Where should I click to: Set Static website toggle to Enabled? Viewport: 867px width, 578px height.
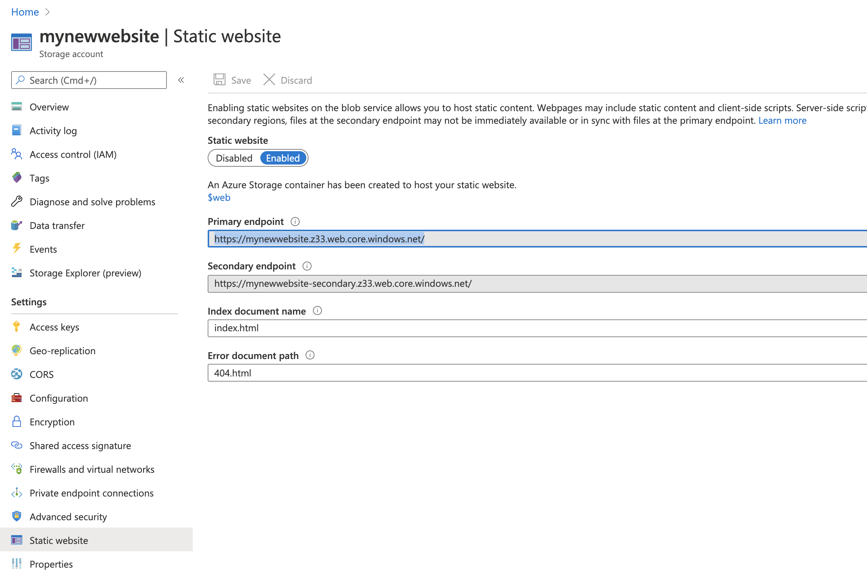[x=283, y=158]
